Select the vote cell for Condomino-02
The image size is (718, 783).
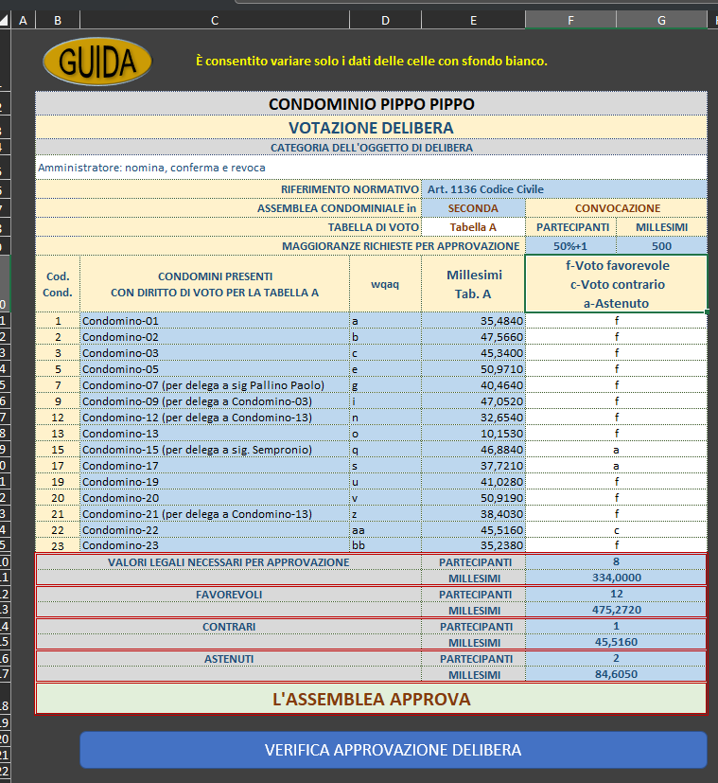pyautogui.click(x=616, y=337)
